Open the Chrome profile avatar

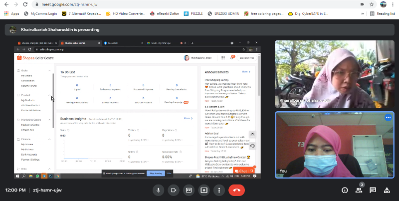click(x=383, y=4)
